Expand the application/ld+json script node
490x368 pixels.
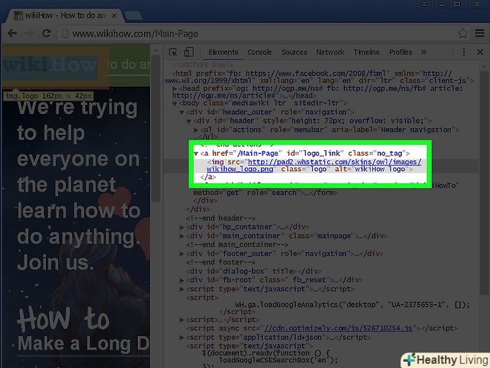pyautogui.click(x=182, y=337)
